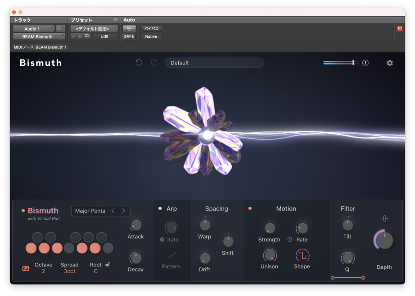Change the Root note value C
Image resolution: width=415 pixels, height=296 pixels.
point(96,271)
